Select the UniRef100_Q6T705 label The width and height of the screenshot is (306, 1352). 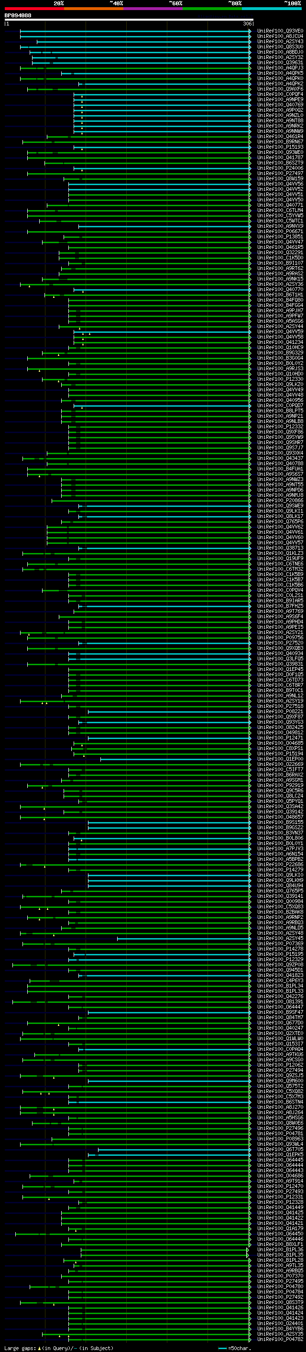pos(280,1150)
